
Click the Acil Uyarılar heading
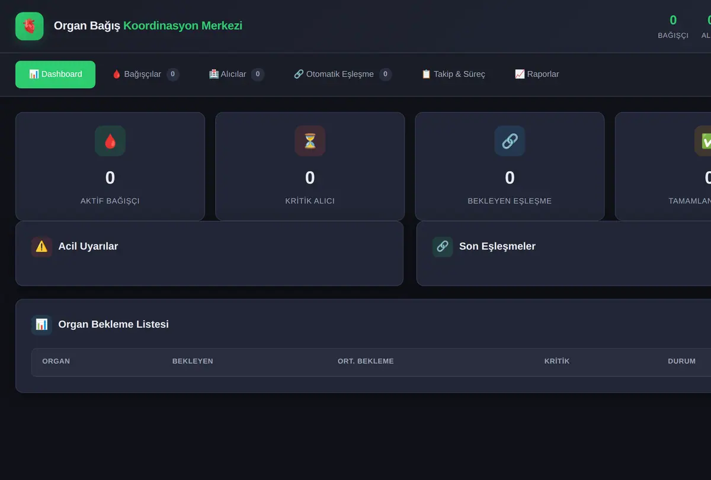click(88, 246)
